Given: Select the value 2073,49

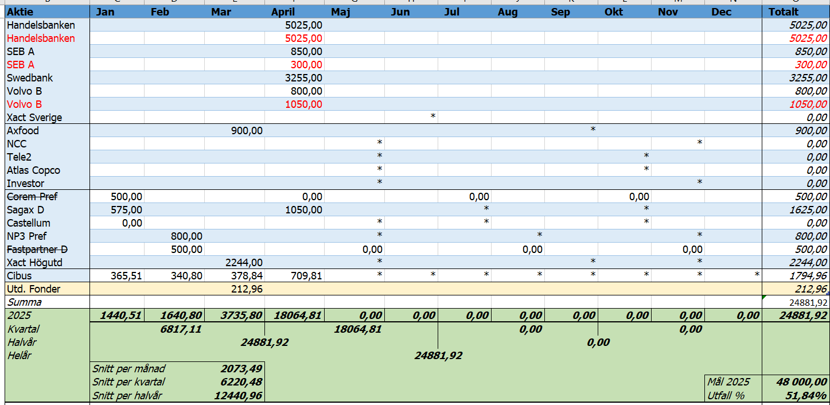Looking at the screenshot, I should [x=241, y=369].
